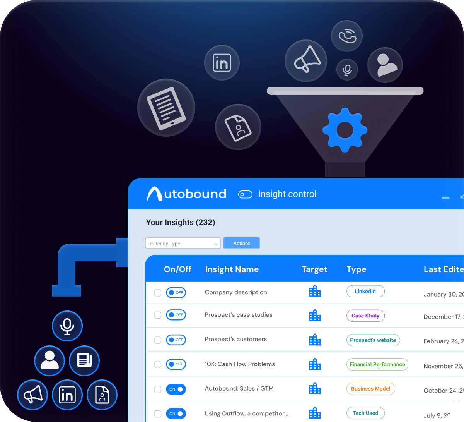Click the December 17 last edited date

[444, 317]
